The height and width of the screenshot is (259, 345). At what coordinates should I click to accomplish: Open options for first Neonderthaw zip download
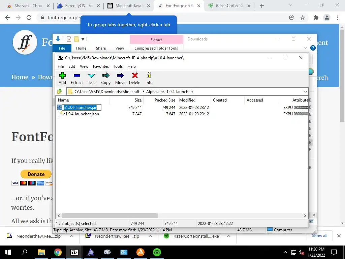[x=72, y=236]
